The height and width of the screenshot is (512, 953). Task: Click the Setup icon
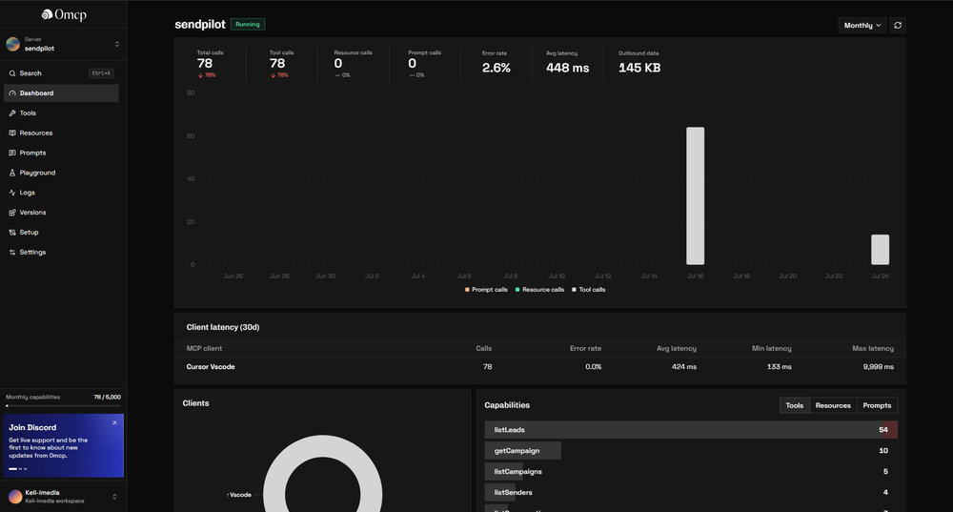[x=12, y=233]
